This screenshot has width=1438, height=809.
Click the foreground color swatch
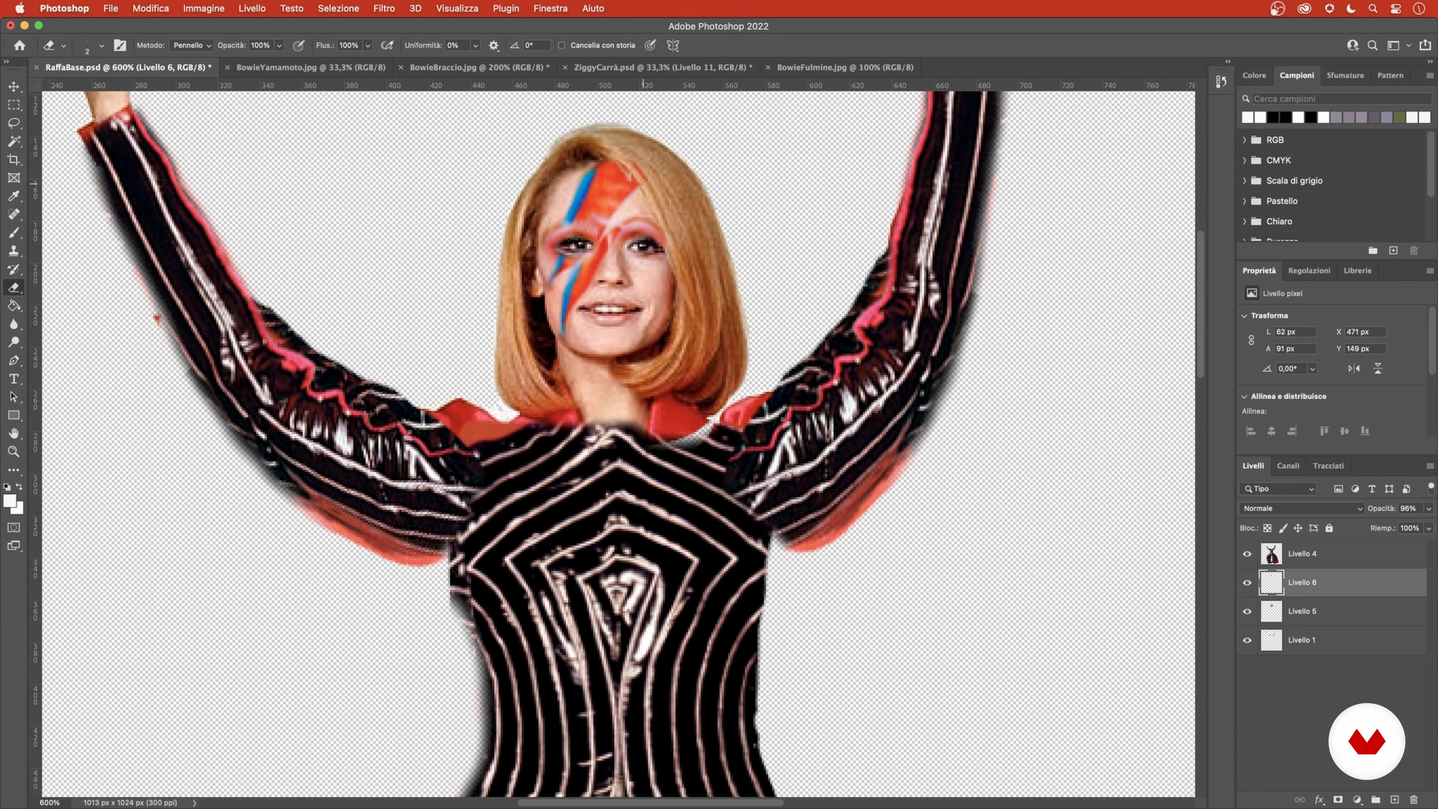(9, 502)
